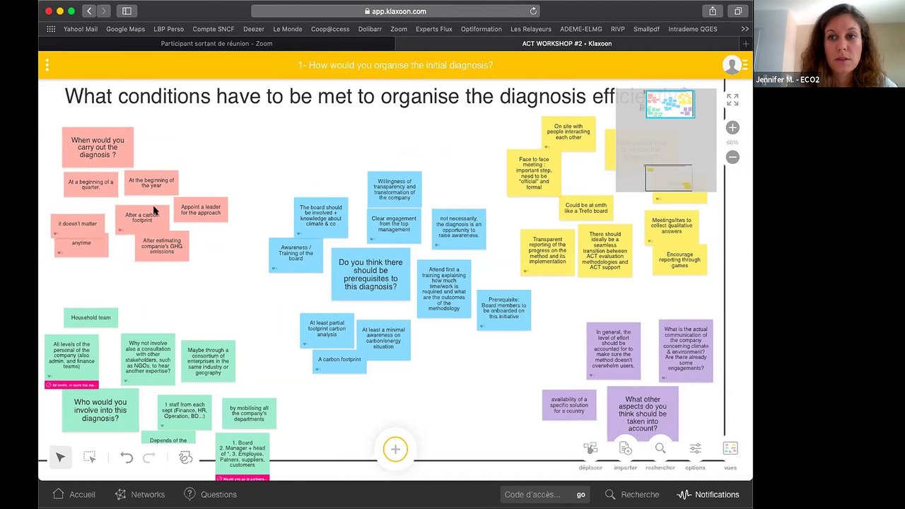Image resolution: width=905 pixels, height=509 pixels.
Task: Open a new Safari tab
Action: click(x=746, y=44)
